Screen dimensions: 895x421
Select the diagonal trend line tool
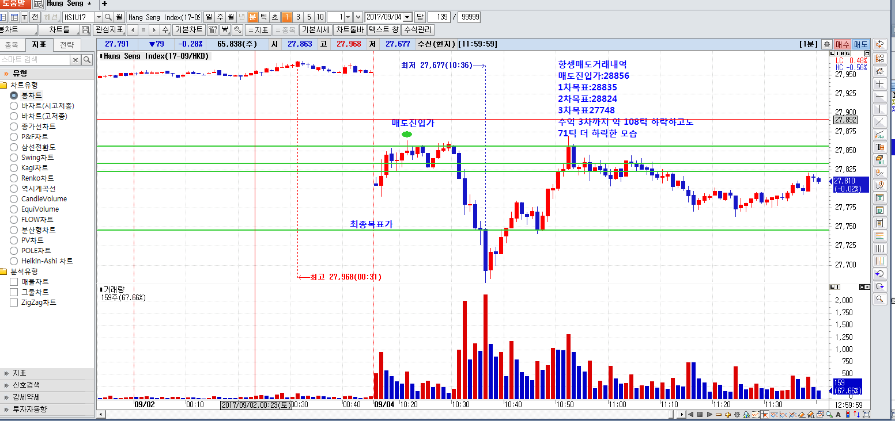point(879,121)
